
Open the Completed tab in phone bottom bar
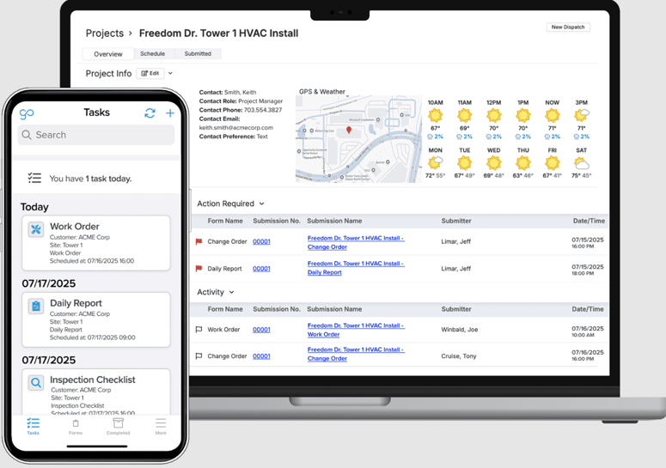coord(118,427)
